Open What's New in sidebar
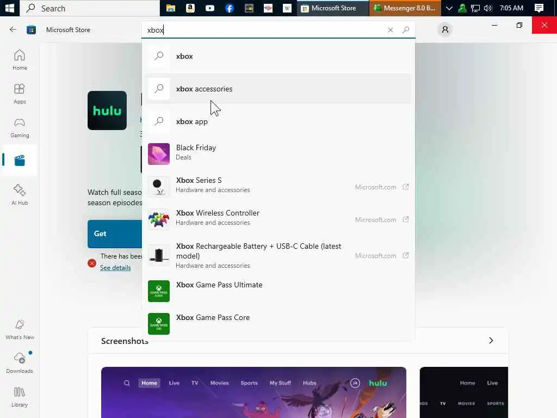Image resolution: width=557 pixels, height=418 pixels. pyautogui.click(x=20, y=329)
